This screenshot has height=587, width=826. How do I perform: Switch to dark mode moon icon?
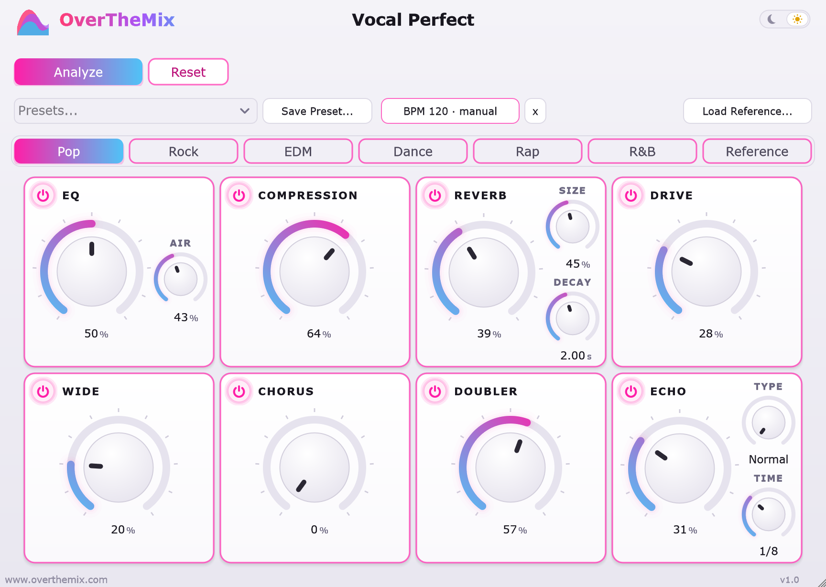pyautogui.click(x=772, y=19)
